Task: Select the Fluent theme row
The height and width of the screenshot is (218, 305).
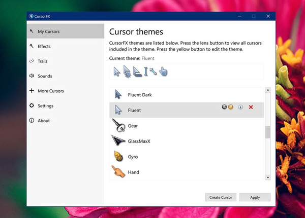Action: [187, 110]
